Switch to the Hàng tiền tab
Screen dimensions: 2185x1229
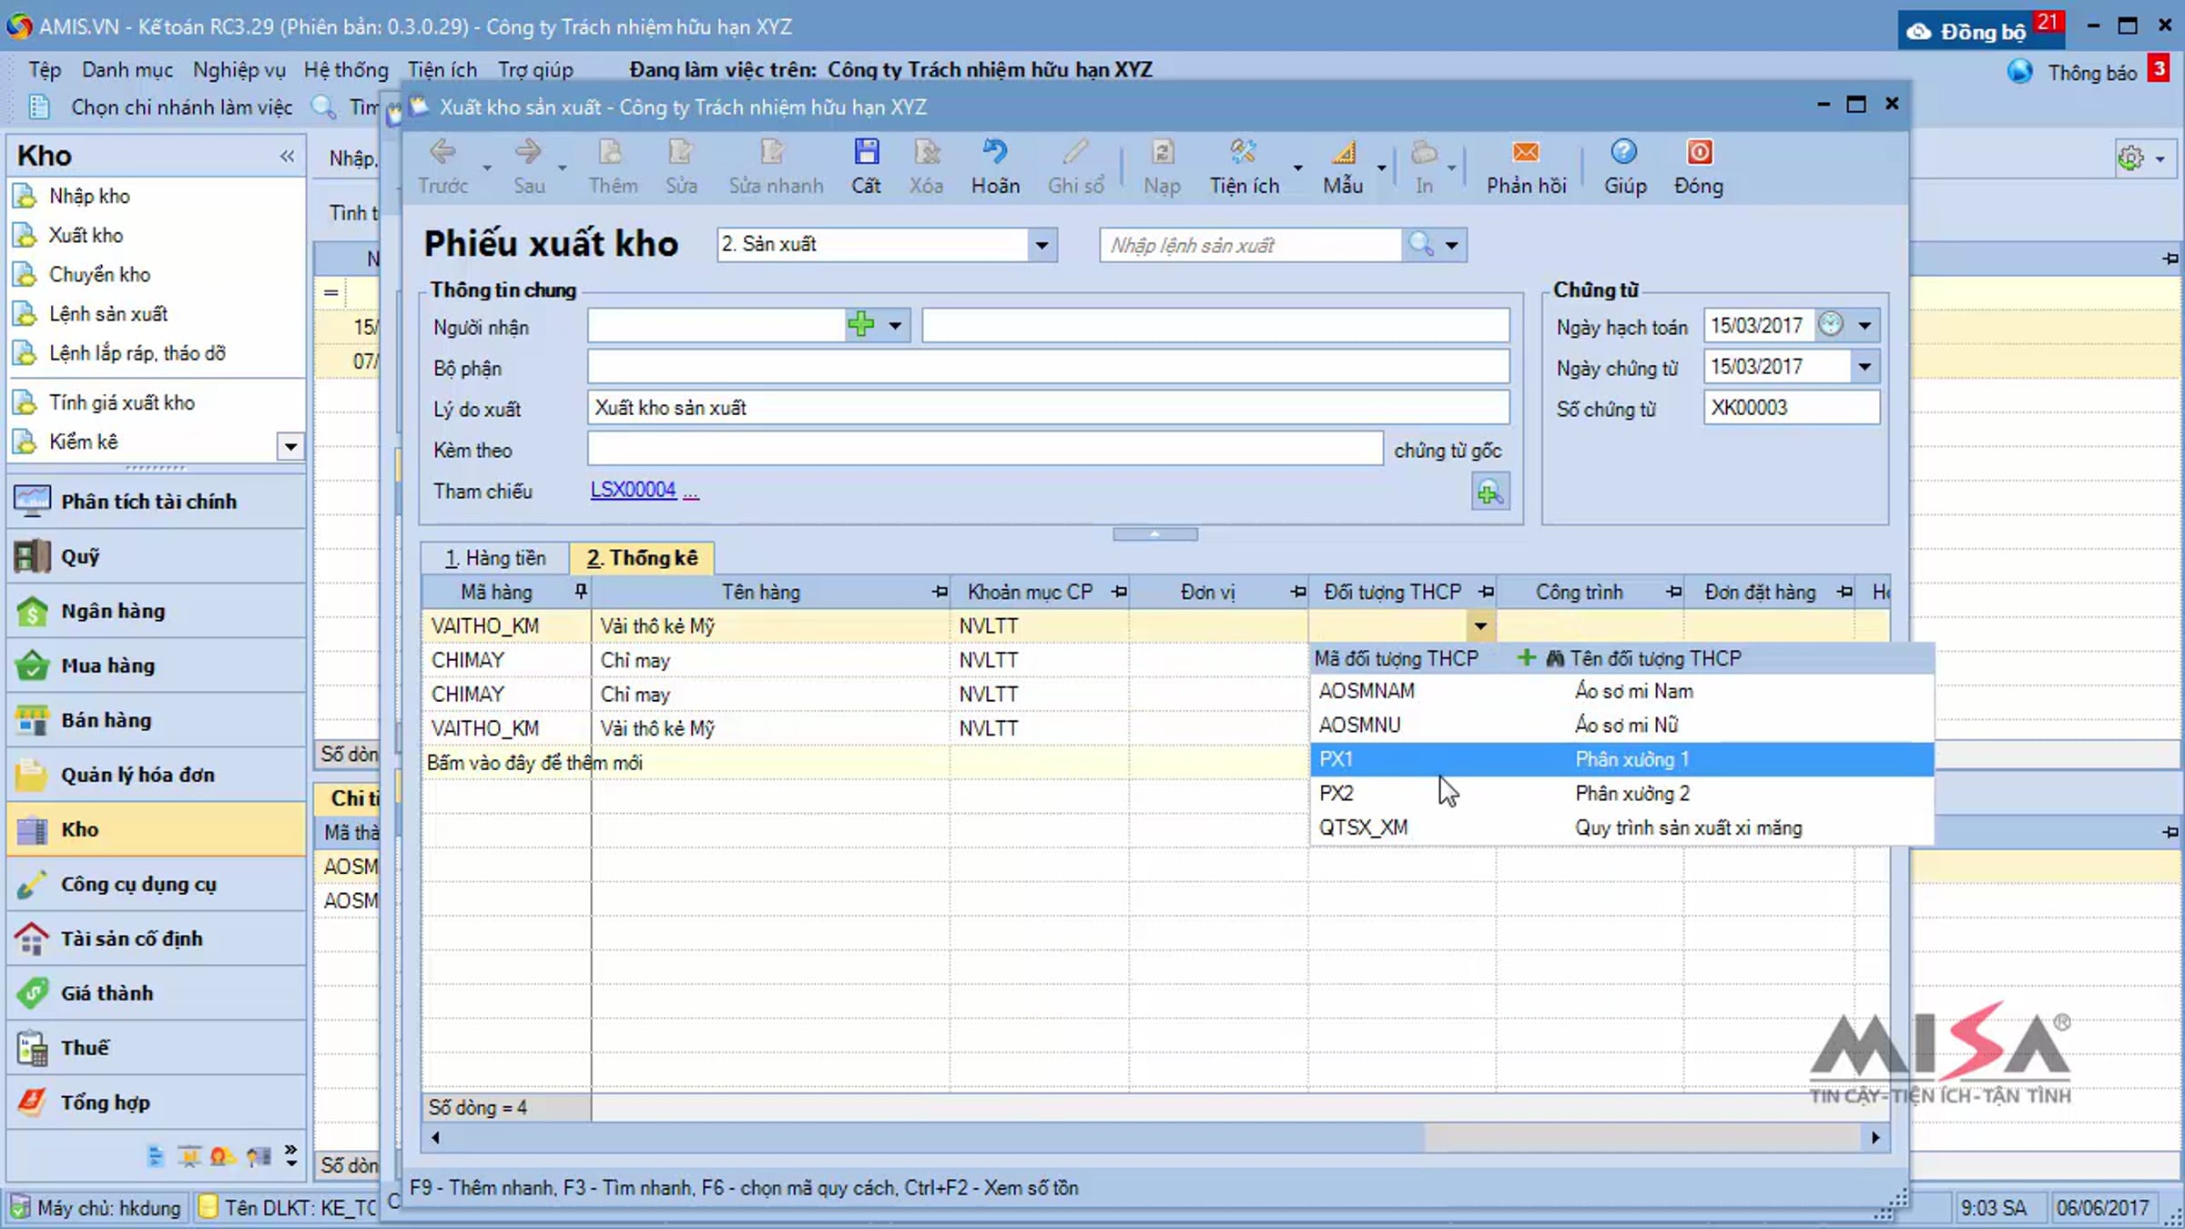coord(496,557)
